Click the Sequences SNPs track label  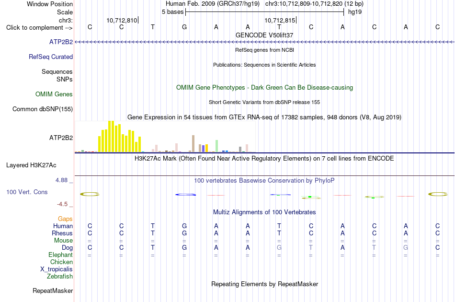(57, 76)
